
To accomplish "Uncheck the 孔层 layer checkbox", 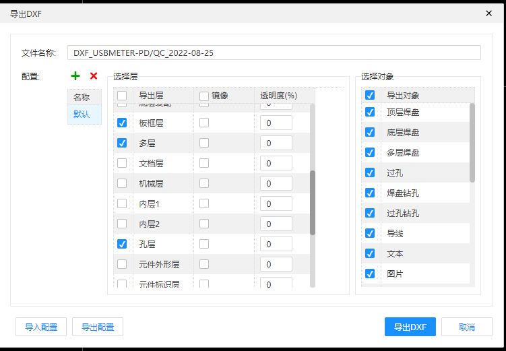I will (x=122, y=244).
